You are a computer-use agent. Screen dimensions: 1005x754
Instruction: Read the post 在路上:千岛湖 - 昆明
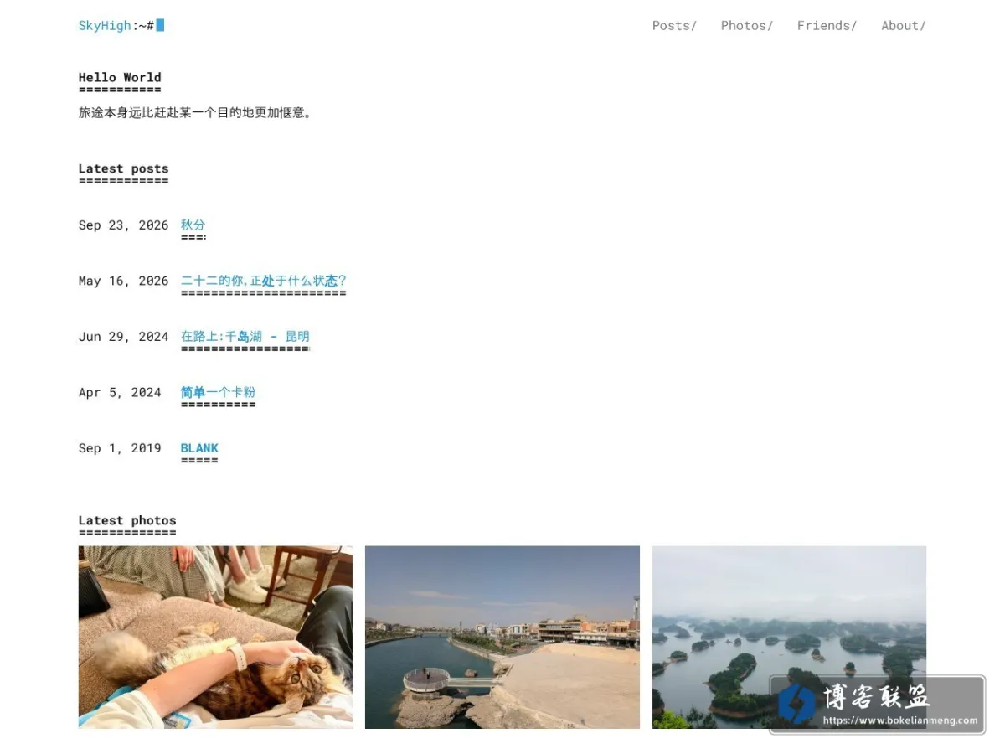[245, 337]
